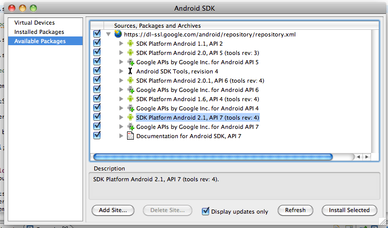This screenshot has height=228, width=388.
Task: Click Install Selected button
Action: pyautogui.click(x=349, y=210)
